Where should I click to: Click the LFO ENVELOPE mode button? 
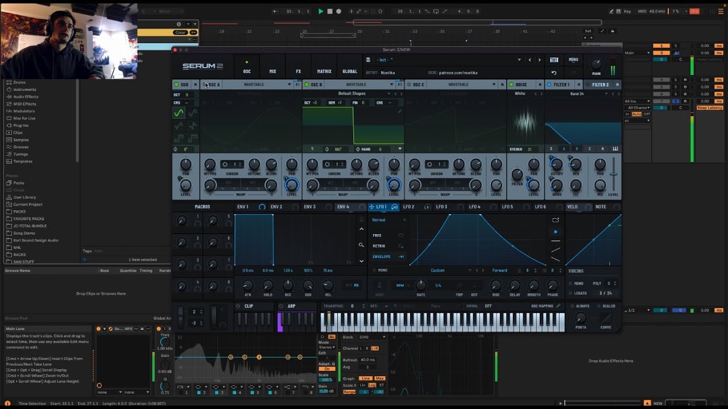coord(388,257)
